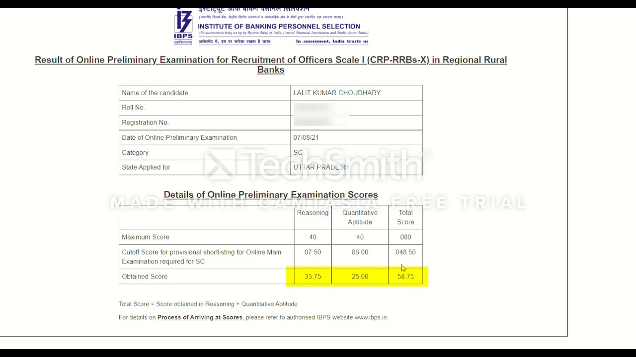Screen dimensions: 636x357
Task: Click the UTTAR PRADESH state value
Action: [x=321, y=167]
